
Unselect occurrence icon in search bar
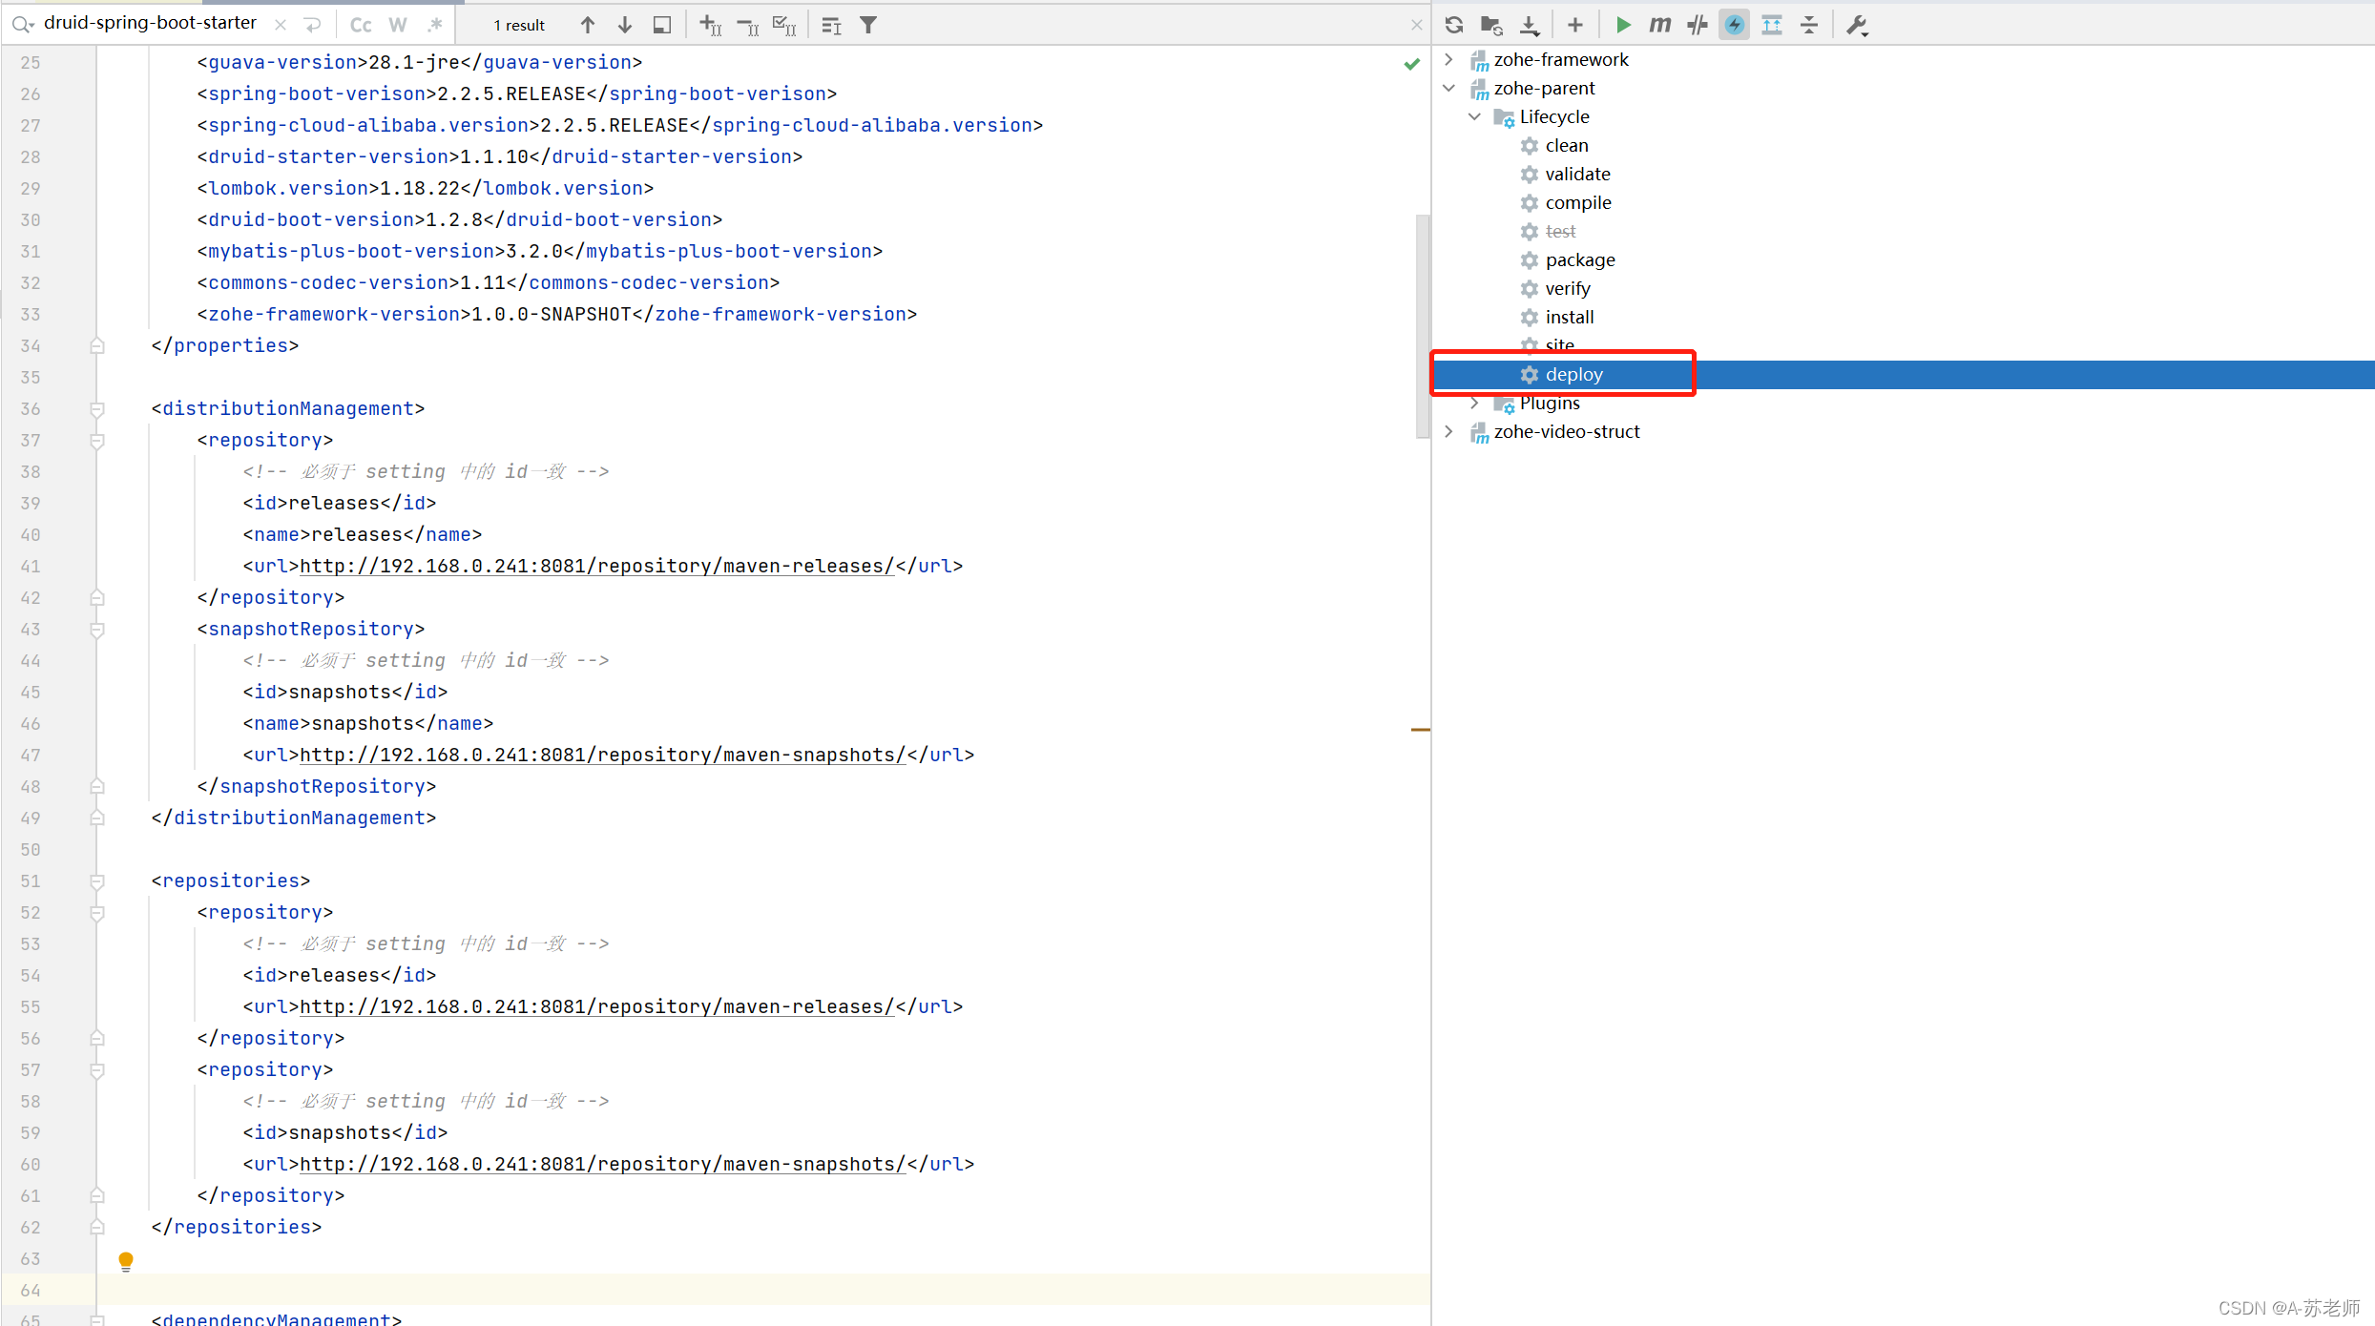(748, 25)
